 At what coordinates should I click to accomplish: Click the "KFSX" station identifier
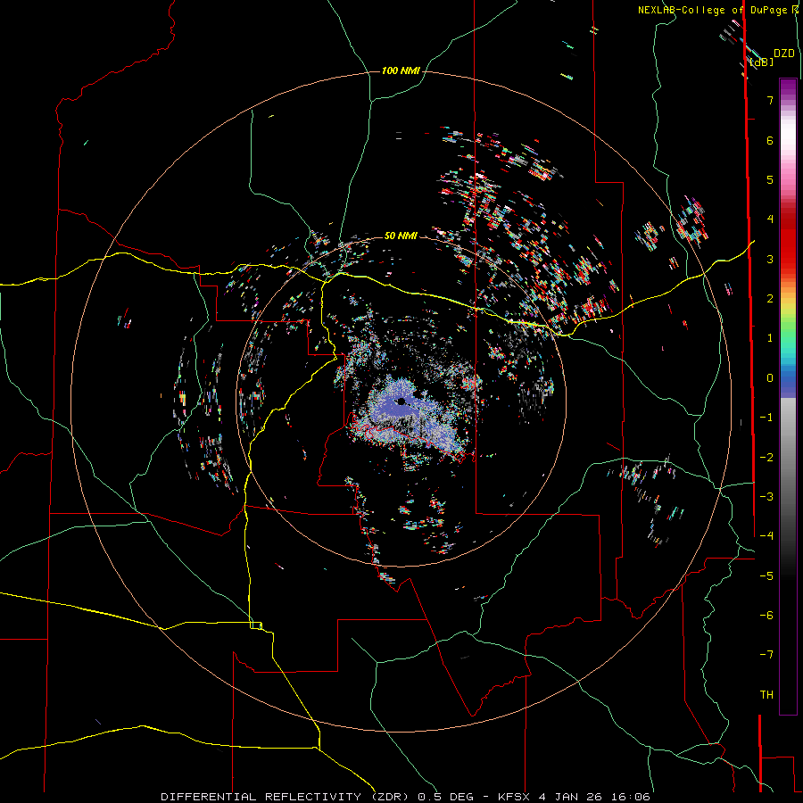tap(514, 797)
